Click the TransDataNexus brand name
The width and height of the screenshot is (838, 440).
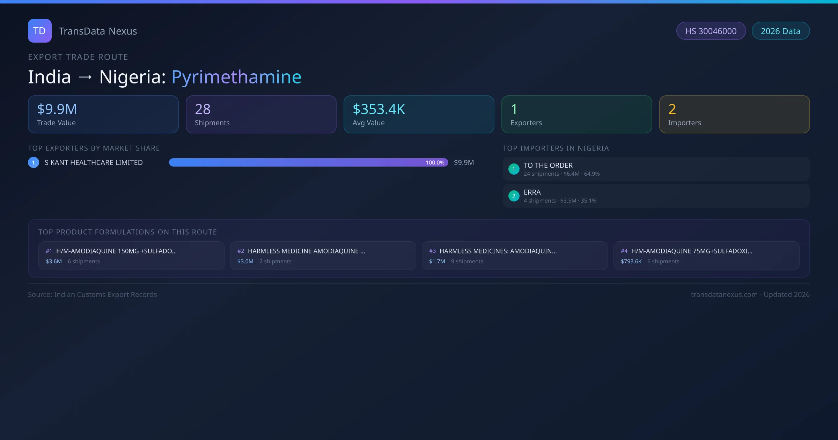click(x=98, y=31)
